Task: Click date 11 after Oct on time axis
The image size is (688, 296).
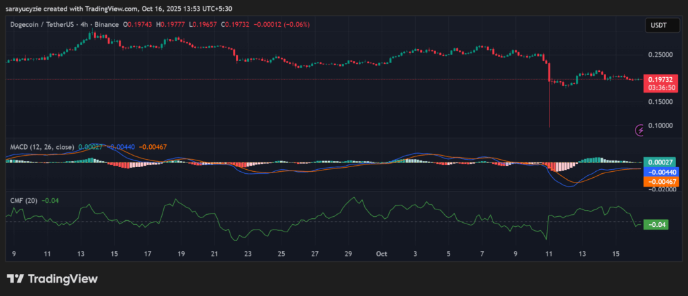Action: 548,254
